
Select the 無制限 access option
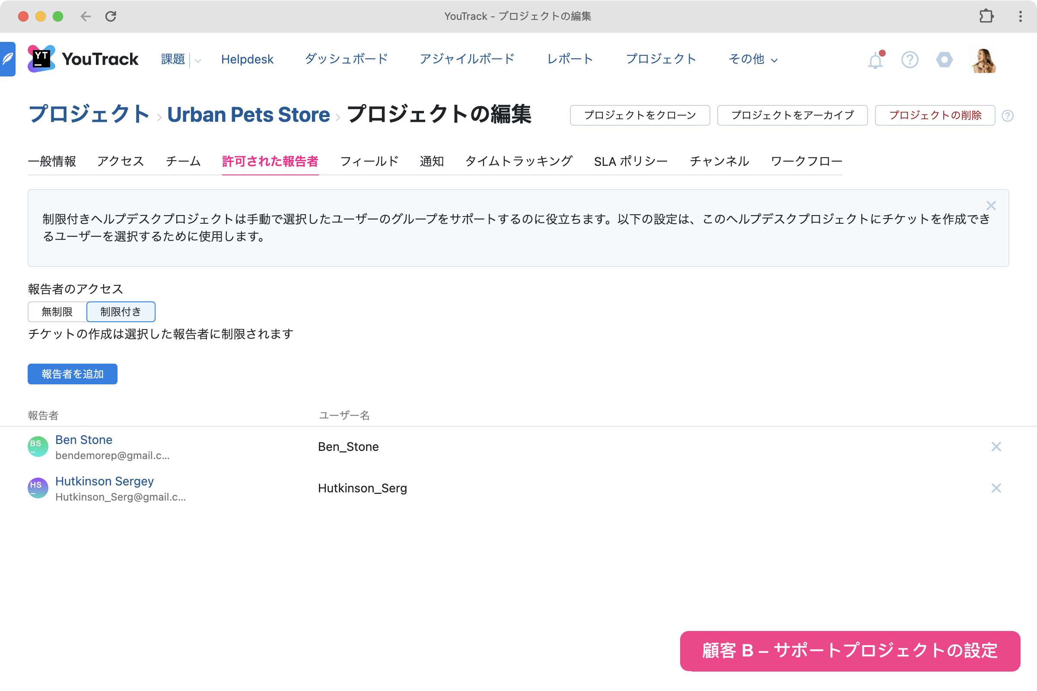pos(57,311)
